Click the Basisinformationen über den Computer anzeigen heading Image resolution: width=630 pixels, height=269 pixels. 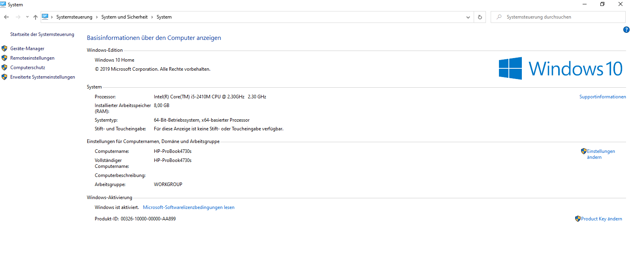click(154, 38)
